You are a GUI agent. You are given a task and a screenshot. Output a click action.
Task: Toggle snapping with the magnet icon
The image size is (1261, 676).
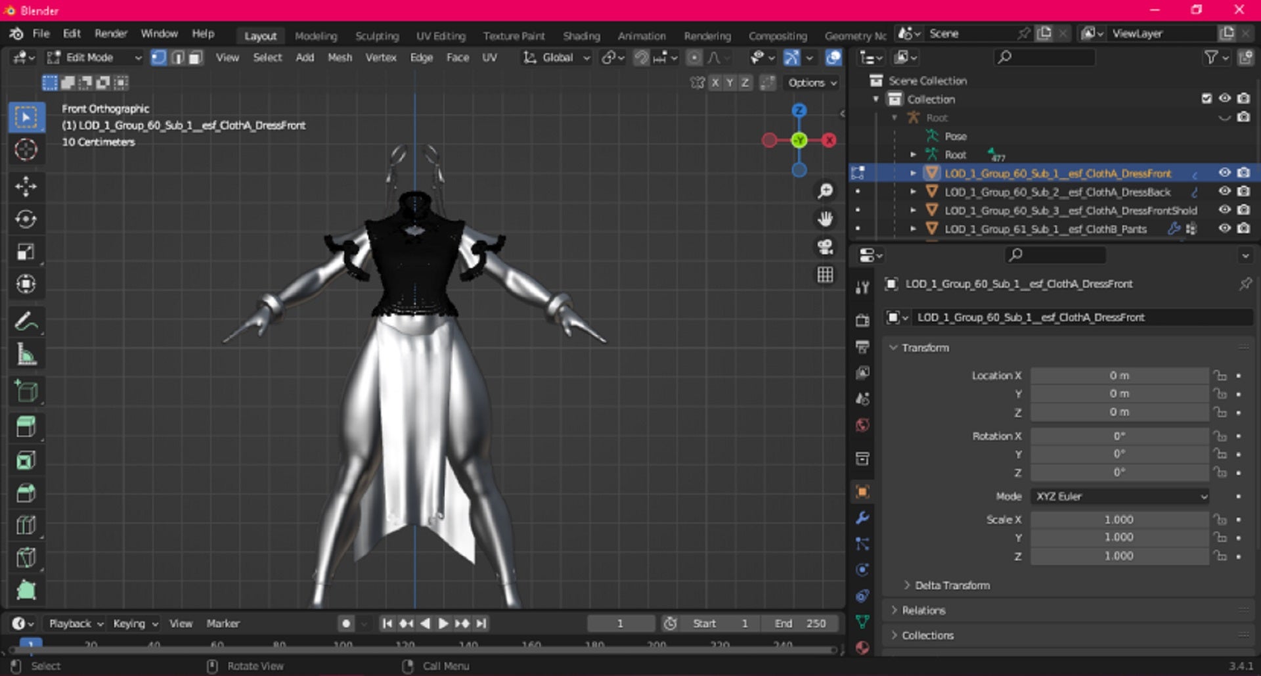point(642,58)
